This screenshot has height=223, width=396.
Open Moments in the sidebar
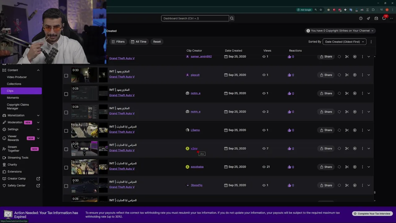tap(13, 98)
